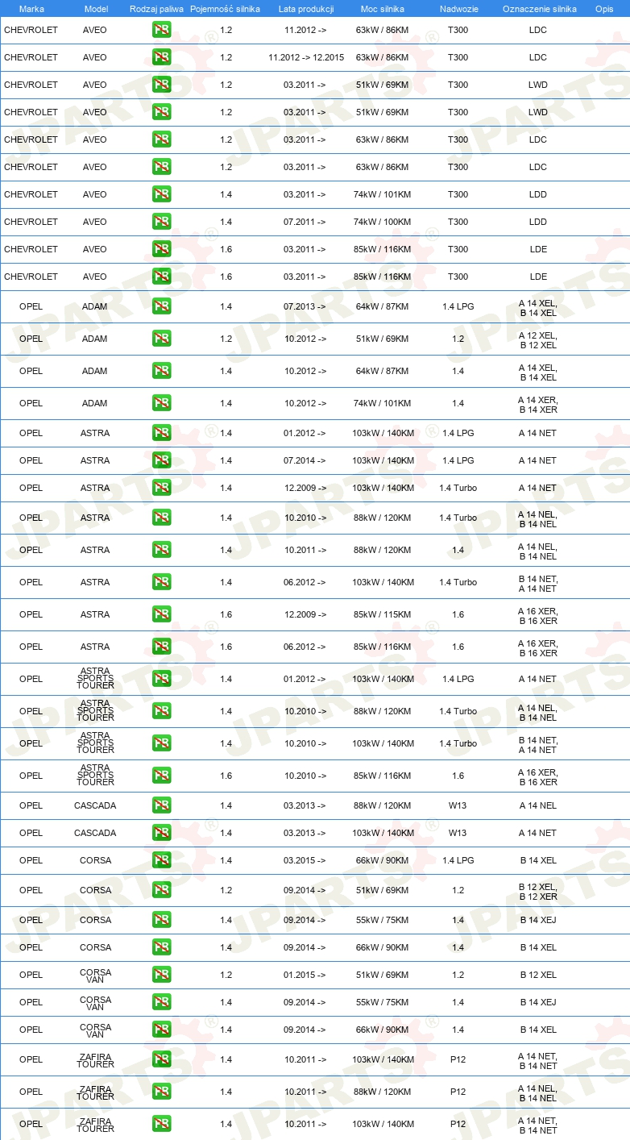Viewport: 630px width, 1140px height.
Task: Select P12 body cell in Zafira Tourer 88kW row
Action: pos(458,1092)
